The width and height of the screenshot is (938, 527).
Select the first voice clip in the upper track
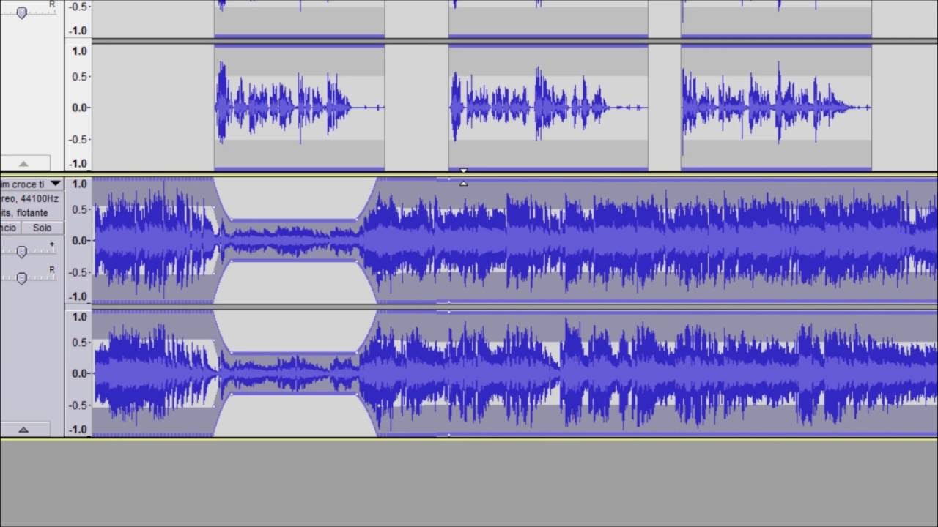tap(299, 108)
